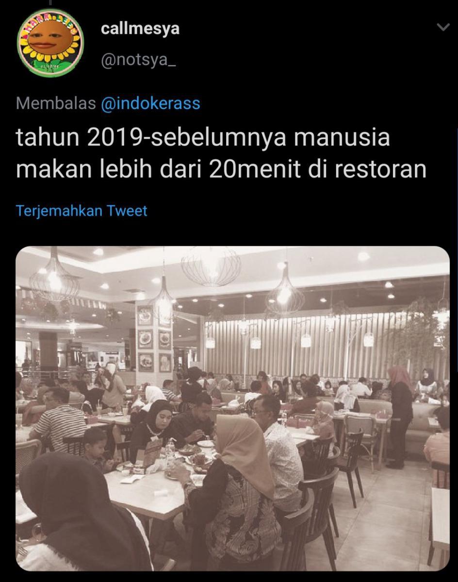Tap the small child seated at table
Image resolution: width=458 pixels, height=582 pixels.
(99, 450)
